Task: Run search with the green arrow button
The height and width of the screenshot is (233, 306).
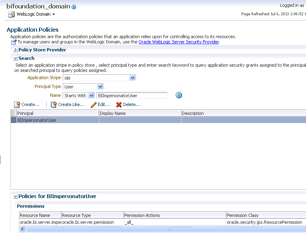Action: coord(179,95)
